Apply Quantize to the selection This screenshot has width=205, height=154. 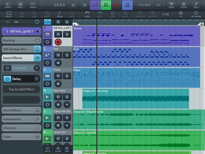153,14
